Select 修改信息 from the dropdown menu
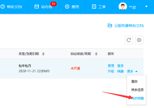154x108 pixels. (x=137, y=90)
